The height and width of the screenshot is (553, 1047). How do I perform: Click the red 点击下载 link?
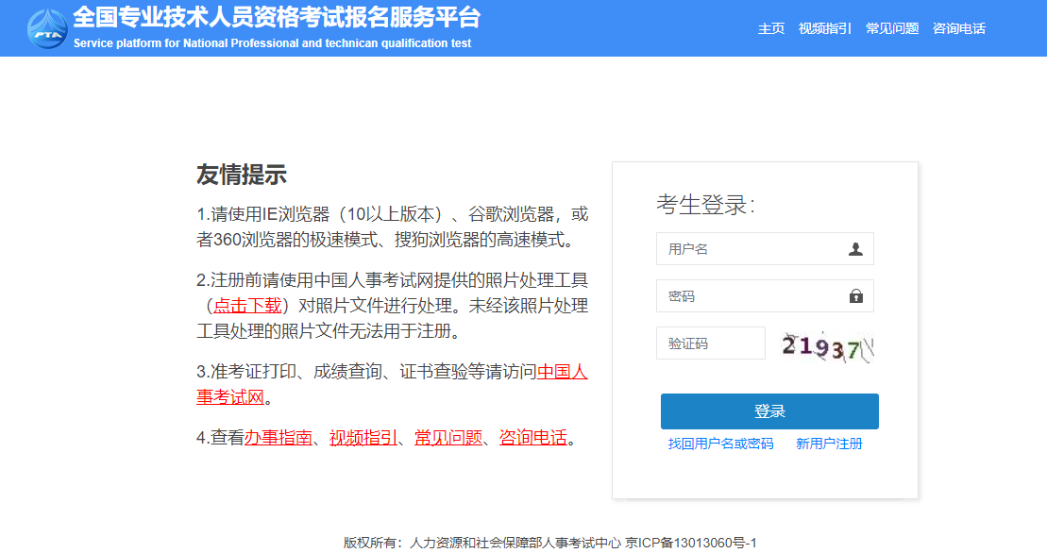247,306
